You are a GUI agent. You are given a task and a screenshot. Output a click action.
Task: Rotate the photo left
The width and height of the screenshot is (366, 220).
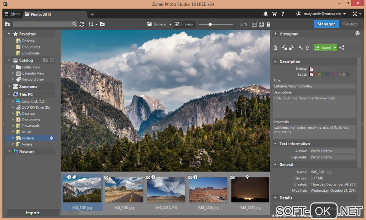tap(284, 48)
